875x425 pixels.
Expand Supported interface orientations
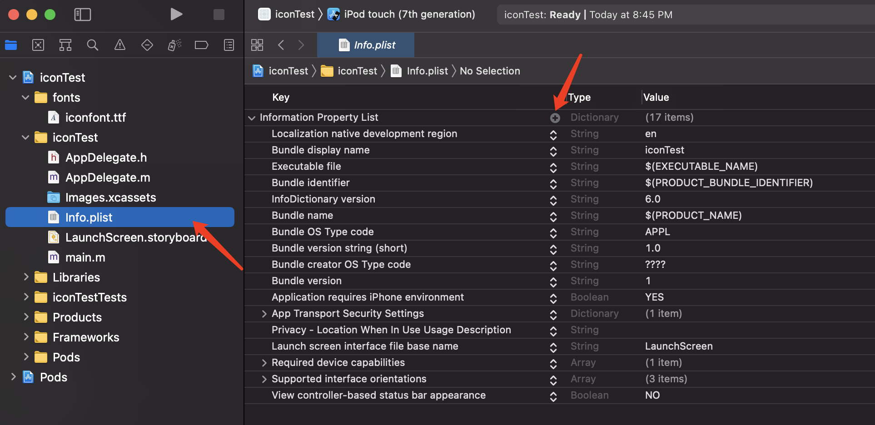coord(265,379)
